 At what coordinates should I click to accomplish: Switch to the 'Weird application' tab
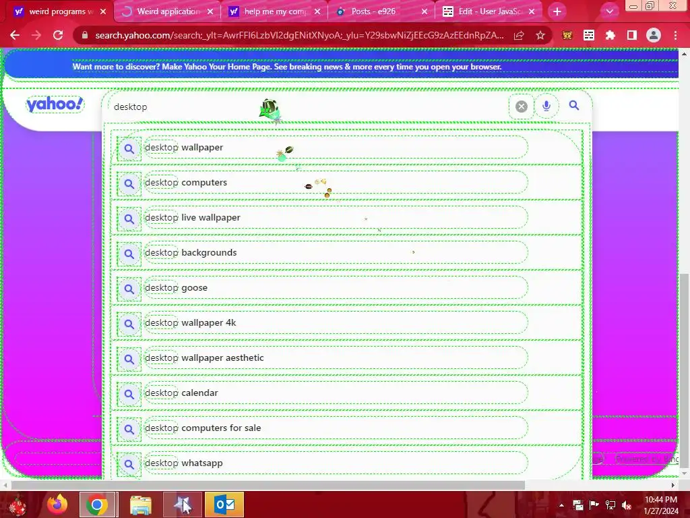coord(168,11)
